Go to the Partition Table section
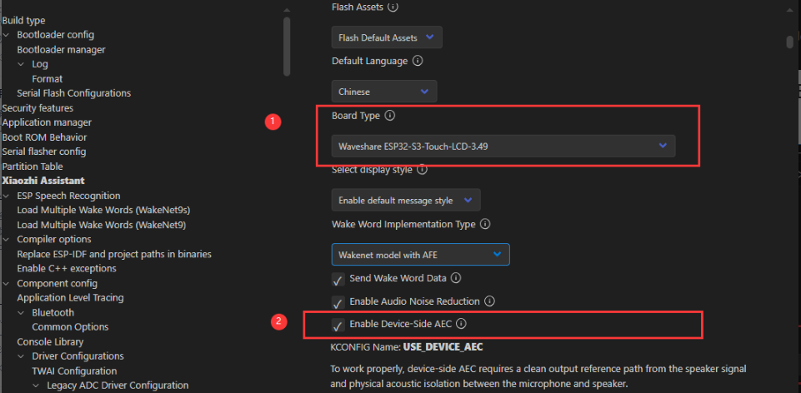Screen dimensions: 801x393 pyautogui.click(x=33, y=167)
